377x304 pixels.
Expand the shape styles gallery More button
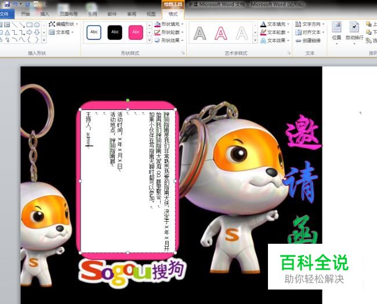(x=149, y=40)
